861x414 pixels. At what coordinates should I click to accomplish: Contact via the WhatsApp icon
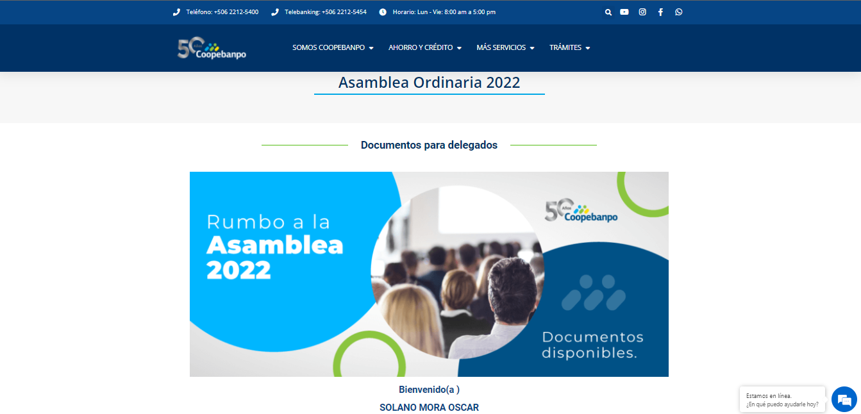tap(678, 12)
